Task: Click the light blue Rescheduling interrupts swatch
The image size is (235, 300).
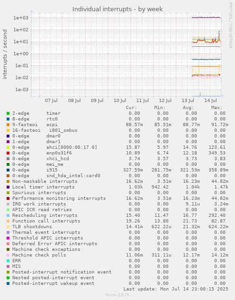Action: (x=8, y=215)
